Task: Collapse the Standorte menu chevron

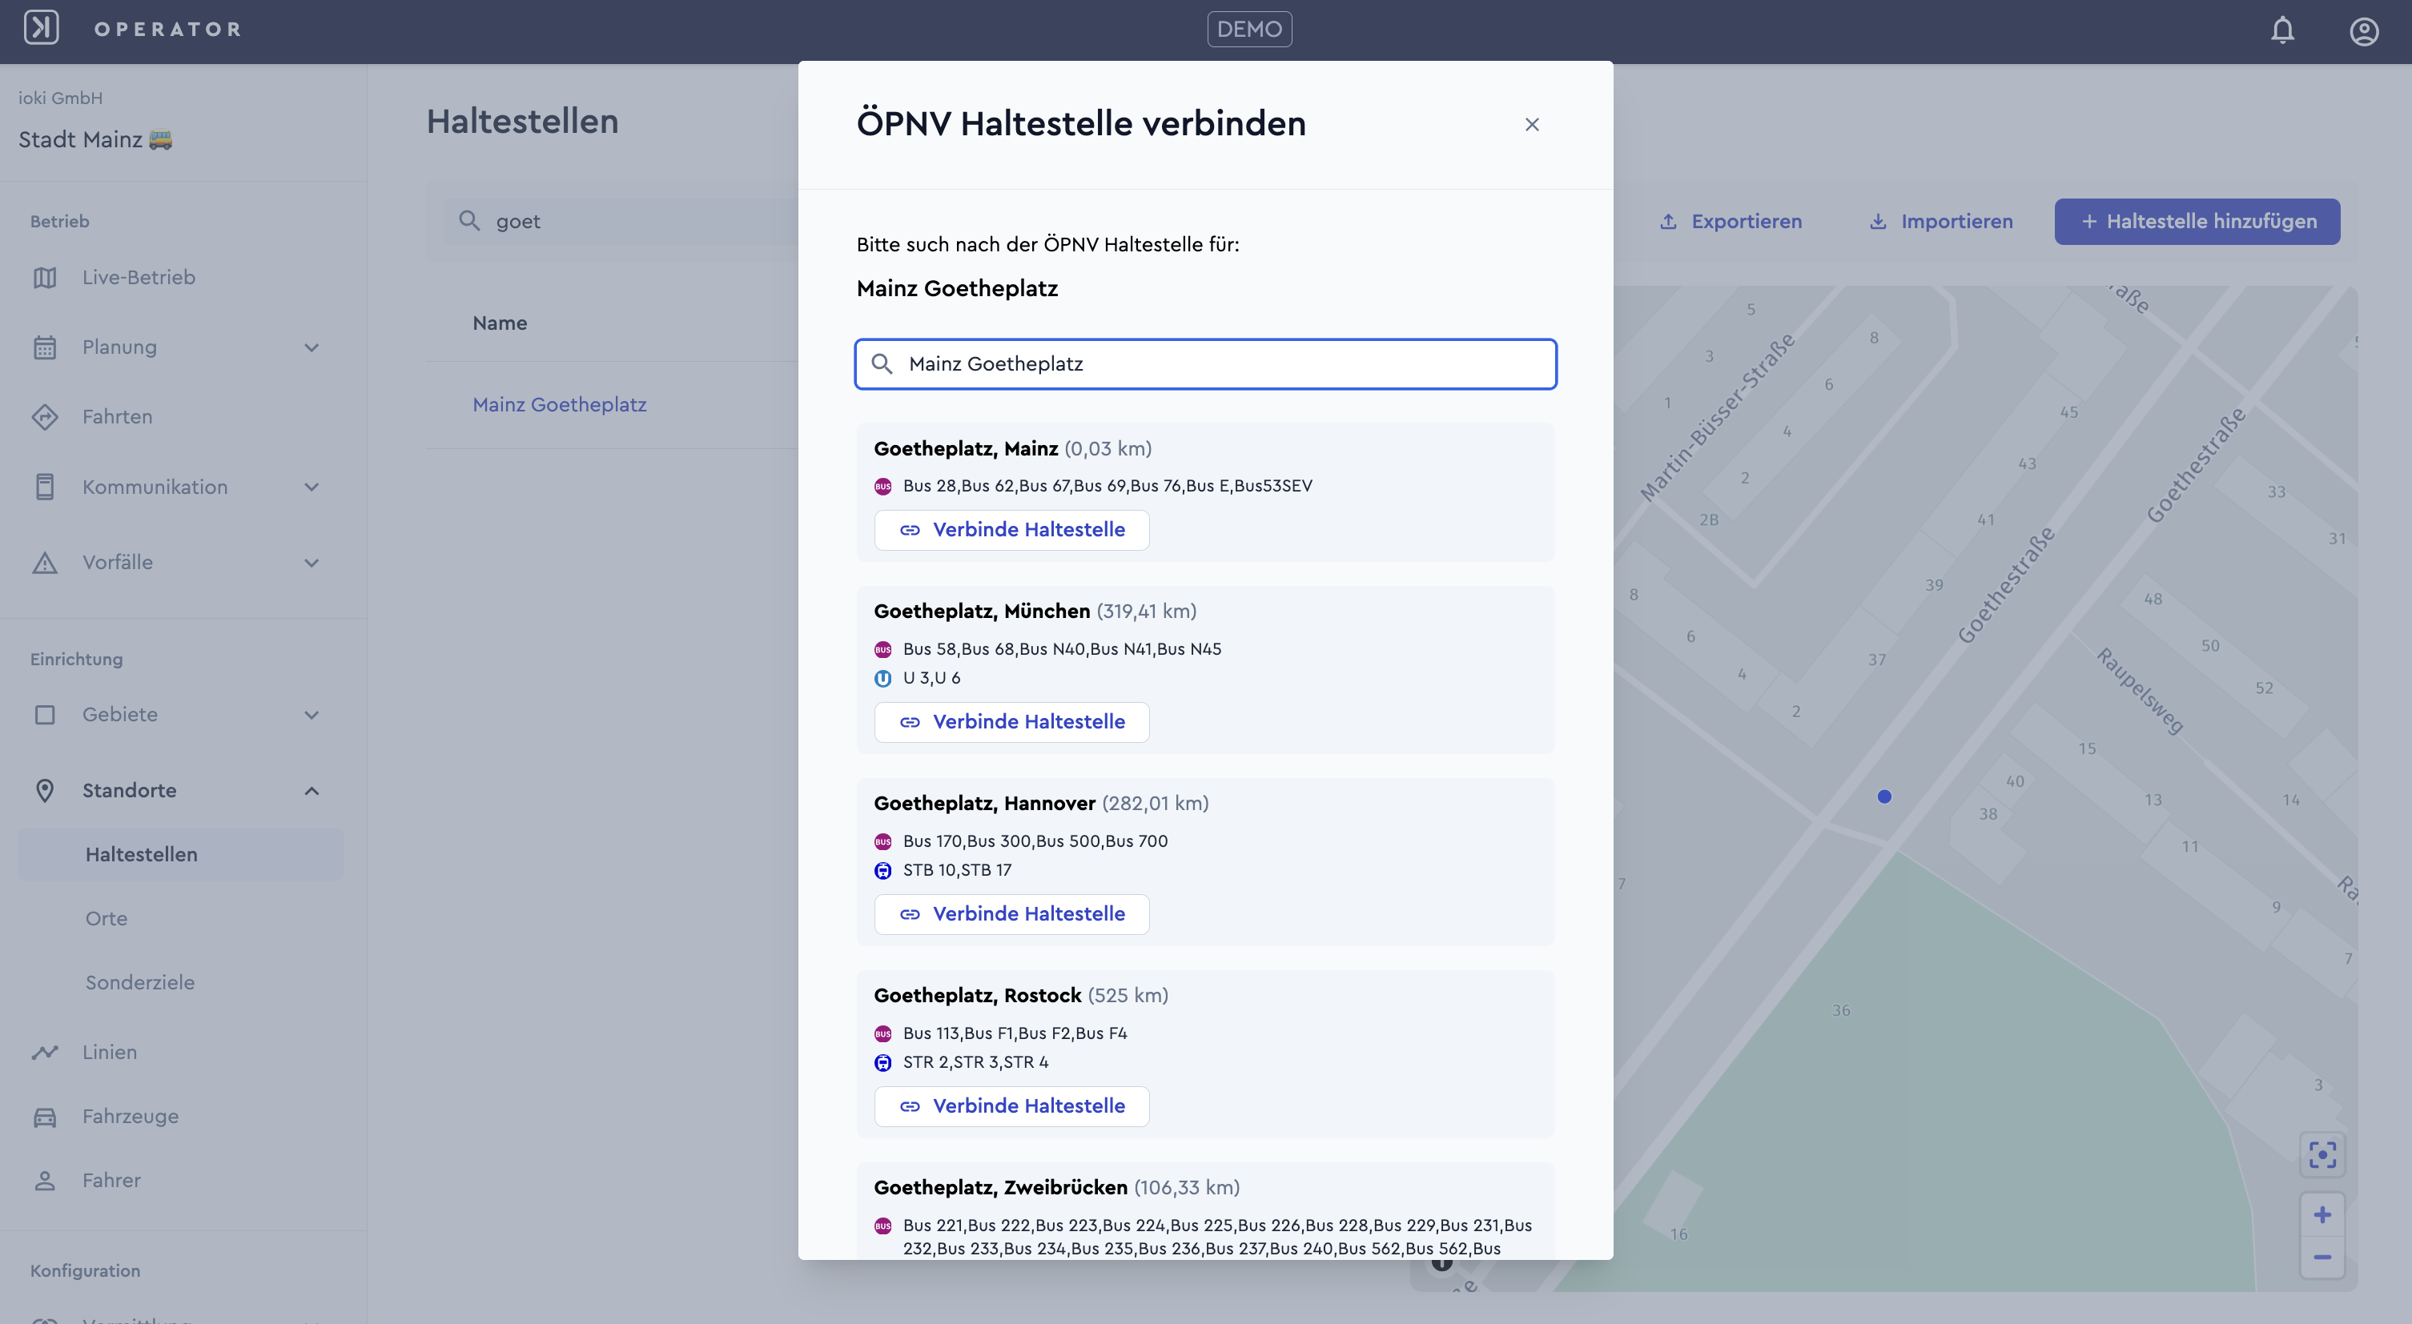Action: click(312, 791)
